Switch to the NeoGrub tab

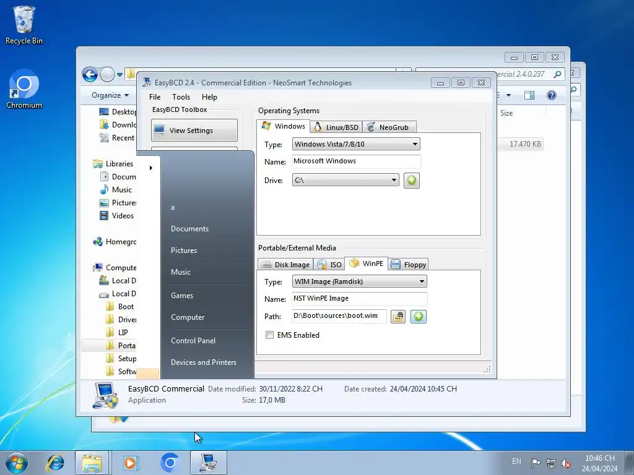389,127
